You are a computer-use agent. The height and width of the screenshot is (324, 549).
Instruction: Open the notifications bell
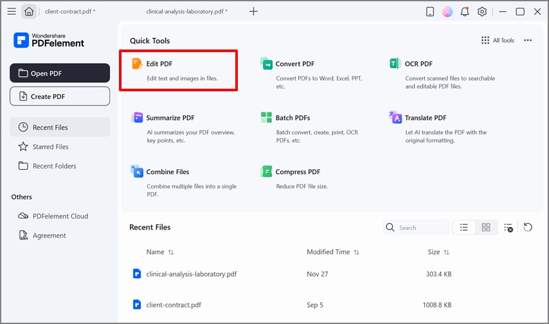[x=465, y=12]
